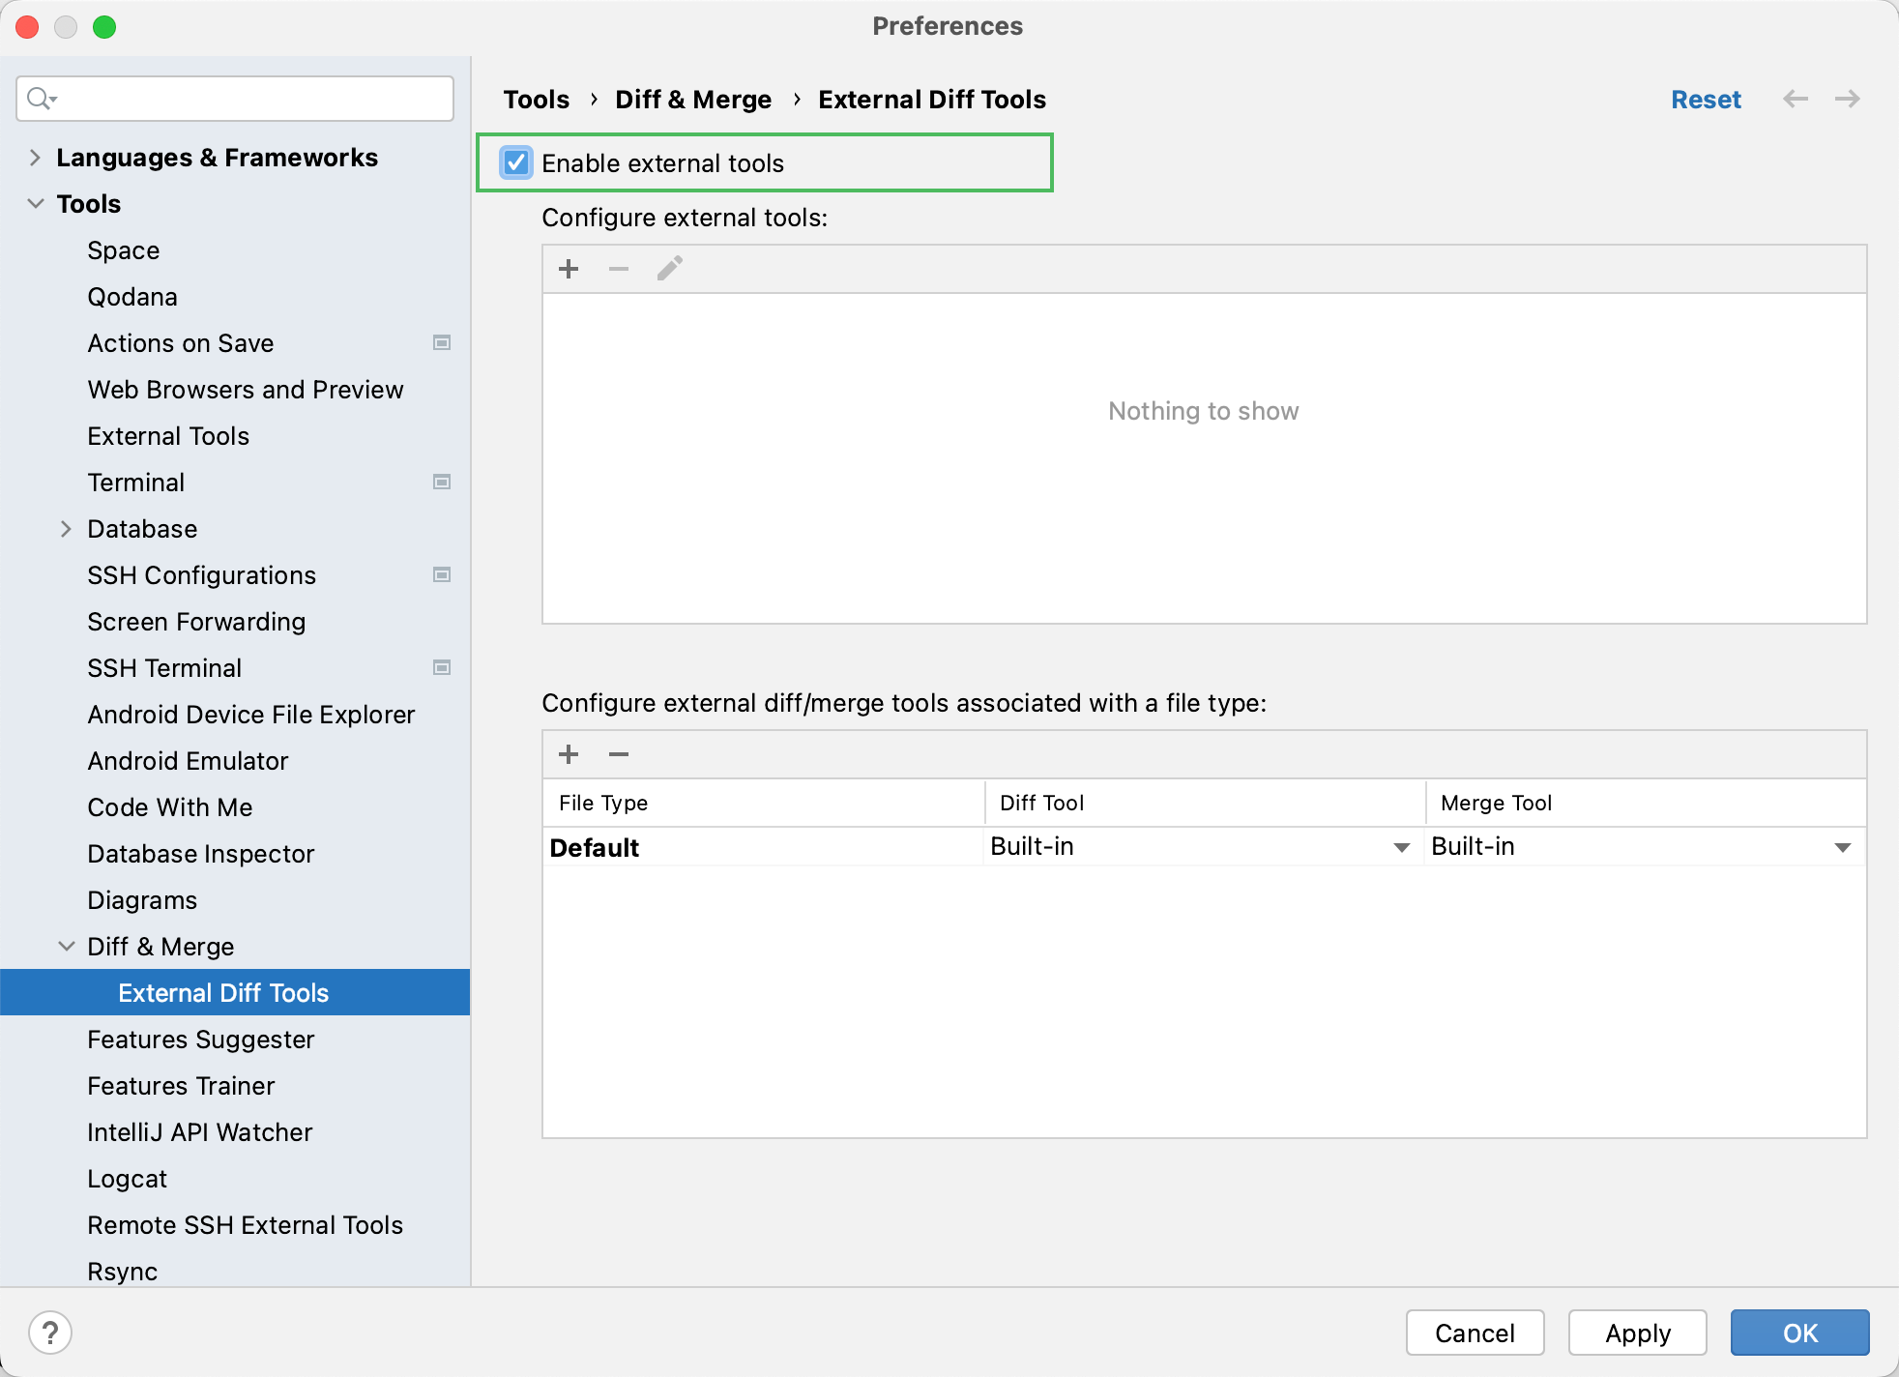Click the edit (pencil) icon for external tools
This screenshot has height=1377, width=1899.
669,268
